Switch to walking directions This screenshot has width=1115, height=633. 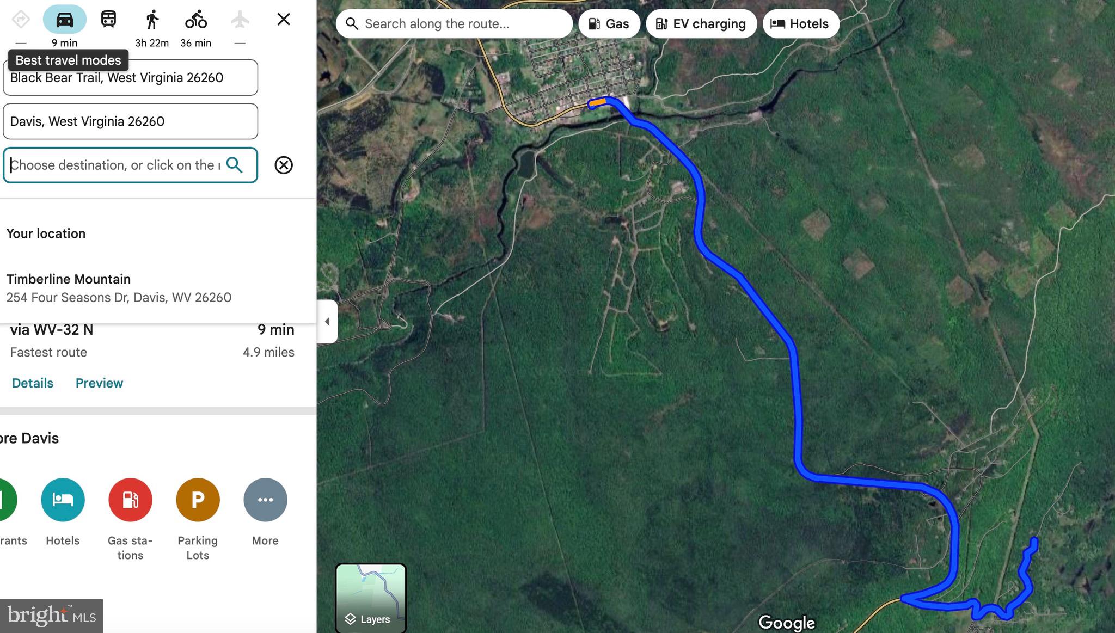click(x=152, y=20)
